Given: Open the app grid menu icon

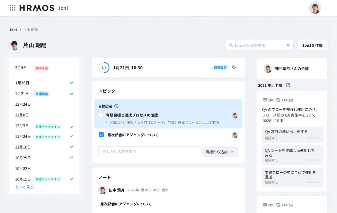Looking at the screenshot, I should tap(12, 8).
